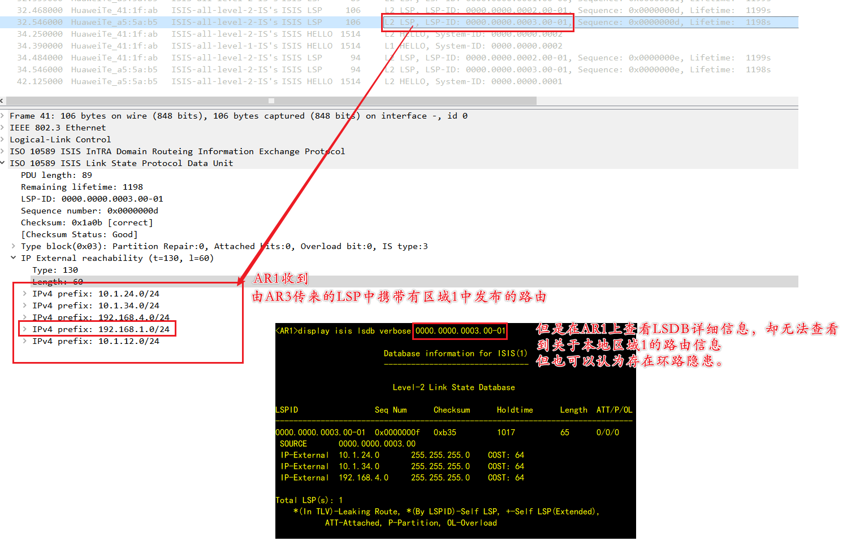Select the 'Length: 60' field
This screenshot has height=541, width=847.
[58, 282]
